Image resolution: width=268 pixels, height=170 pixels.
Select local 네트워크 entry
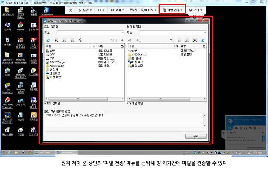(x=53, y=73)
